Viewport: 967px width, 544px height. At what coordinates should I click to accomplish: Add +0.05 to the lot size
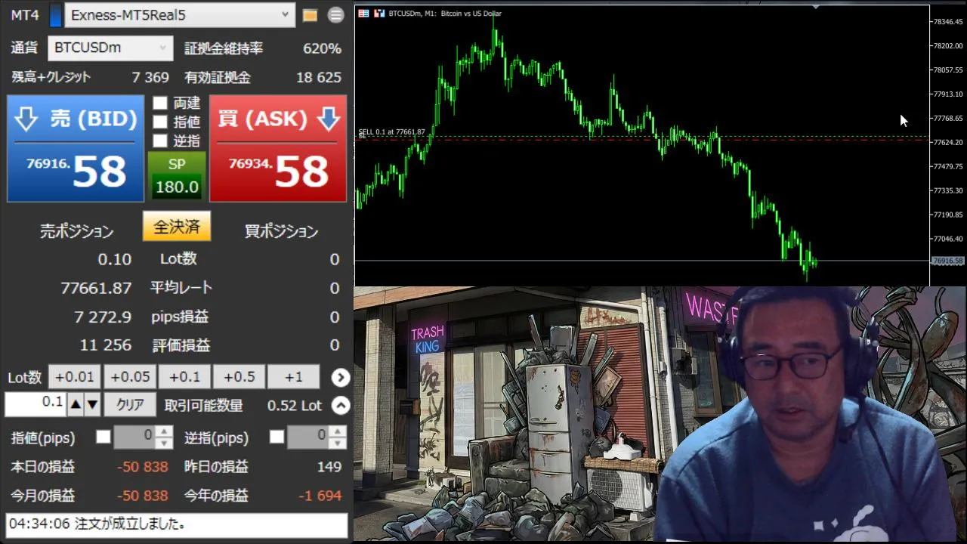129,377
